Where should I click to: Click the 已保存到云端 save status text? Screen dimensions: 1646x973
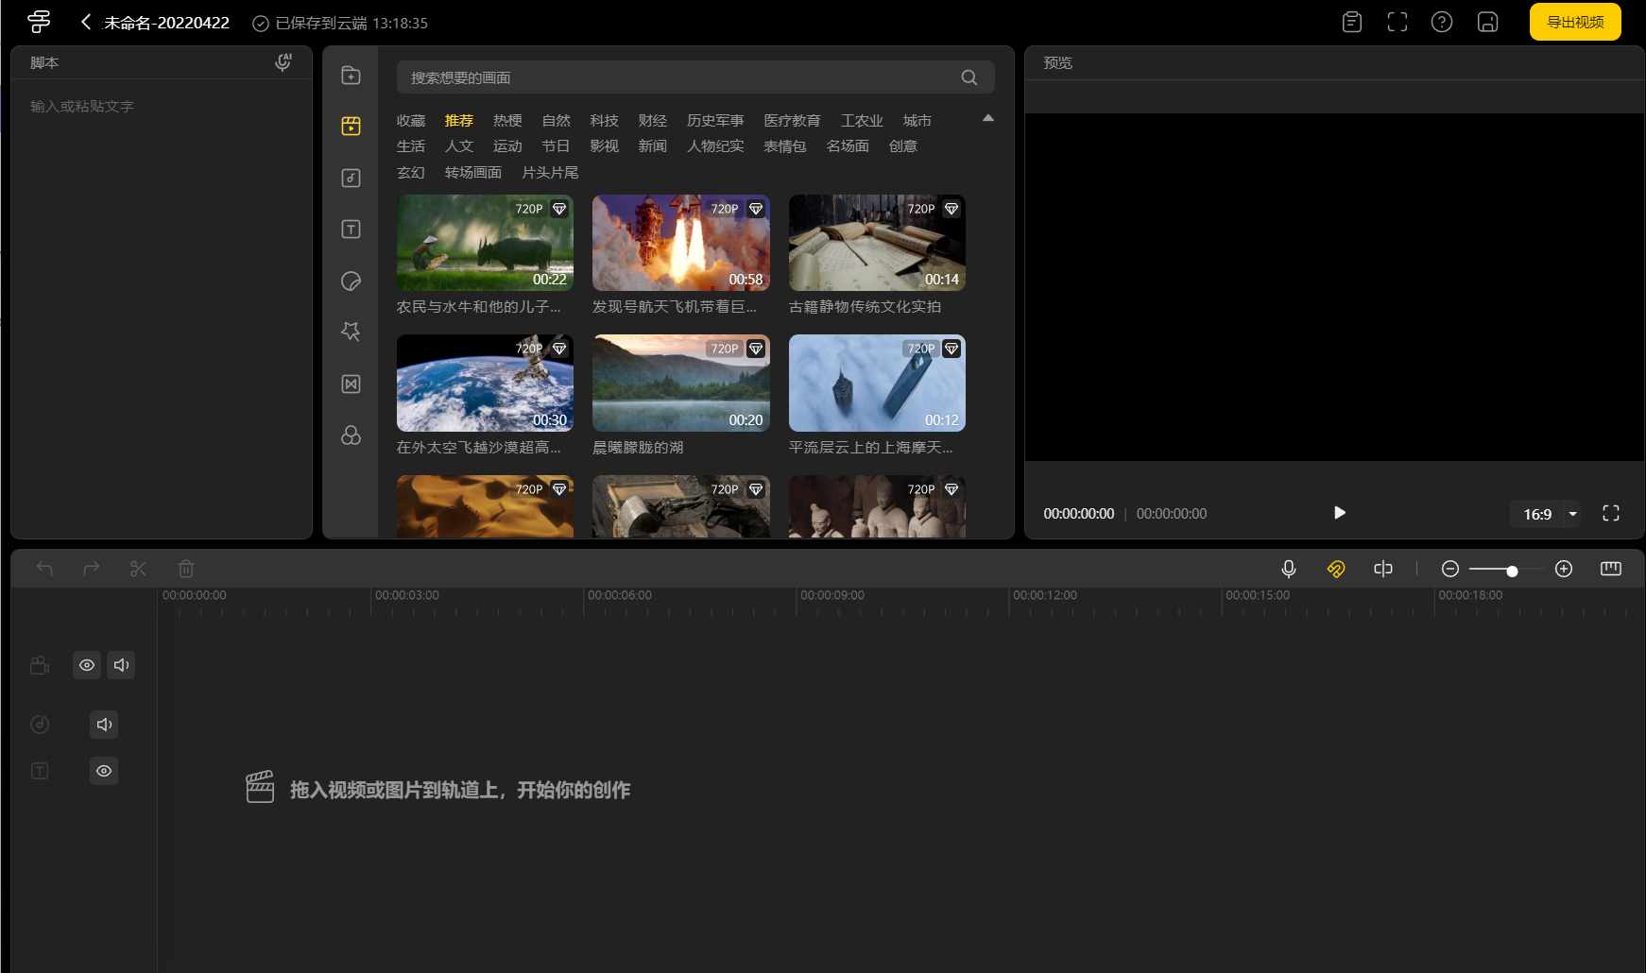point(321,23)
